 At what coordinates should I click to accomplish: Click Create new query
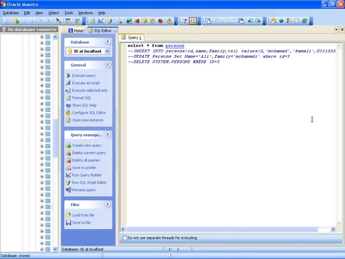[87, 145]
